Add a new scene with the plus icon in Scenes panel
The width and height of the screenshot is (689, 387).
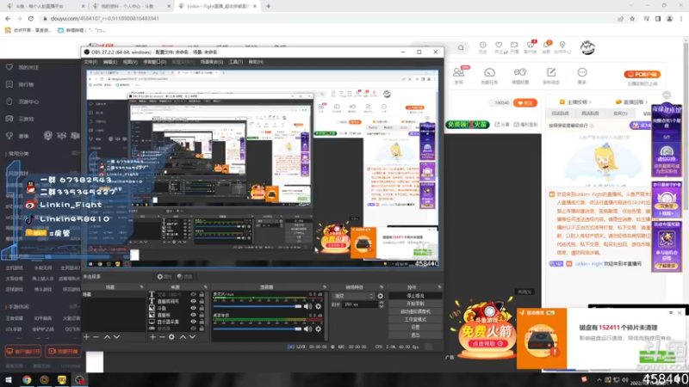tap(87, 337)
